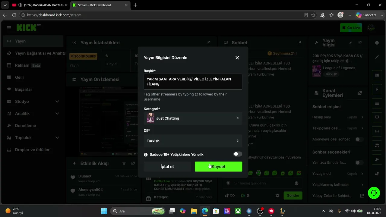
Task: Open Xbox app from the taskbar
Action: tap(238, 211)
